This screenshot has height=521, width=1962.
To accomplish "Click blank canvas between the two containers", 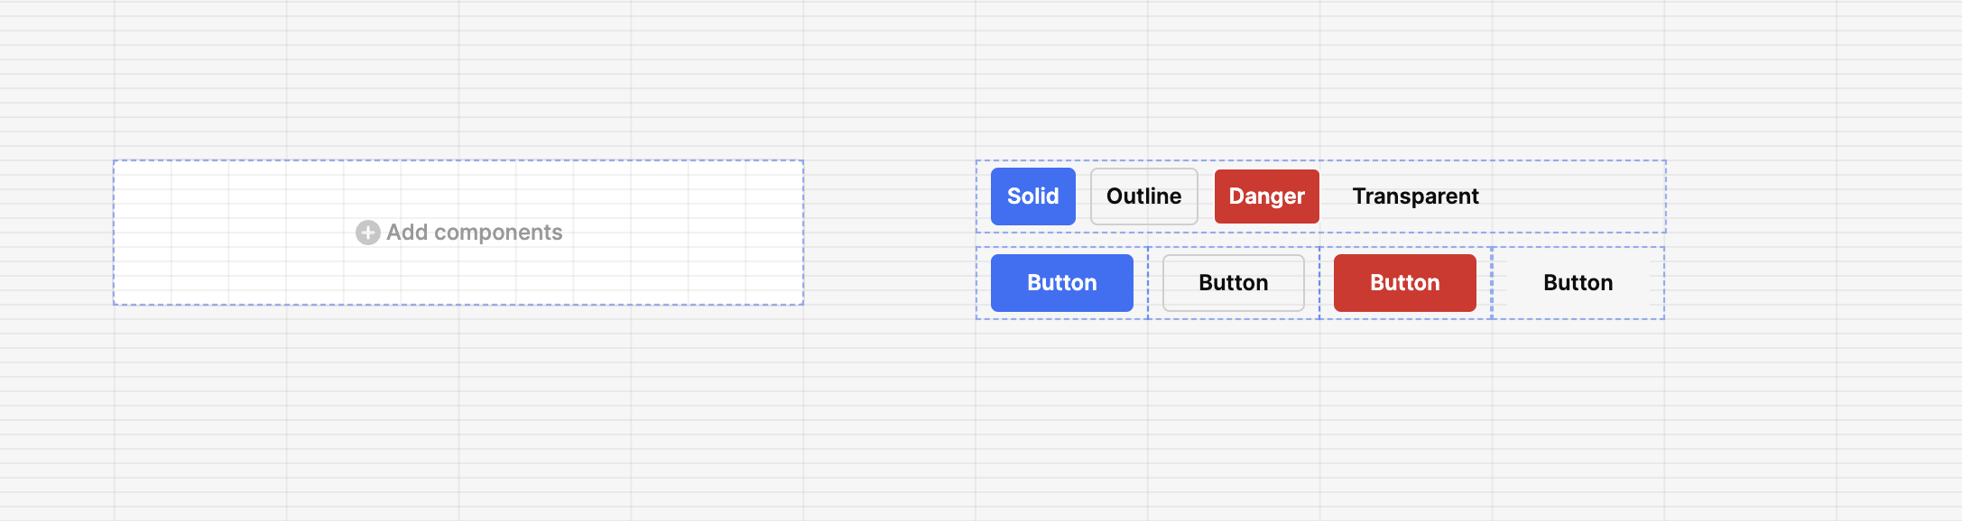I will 889,233.
